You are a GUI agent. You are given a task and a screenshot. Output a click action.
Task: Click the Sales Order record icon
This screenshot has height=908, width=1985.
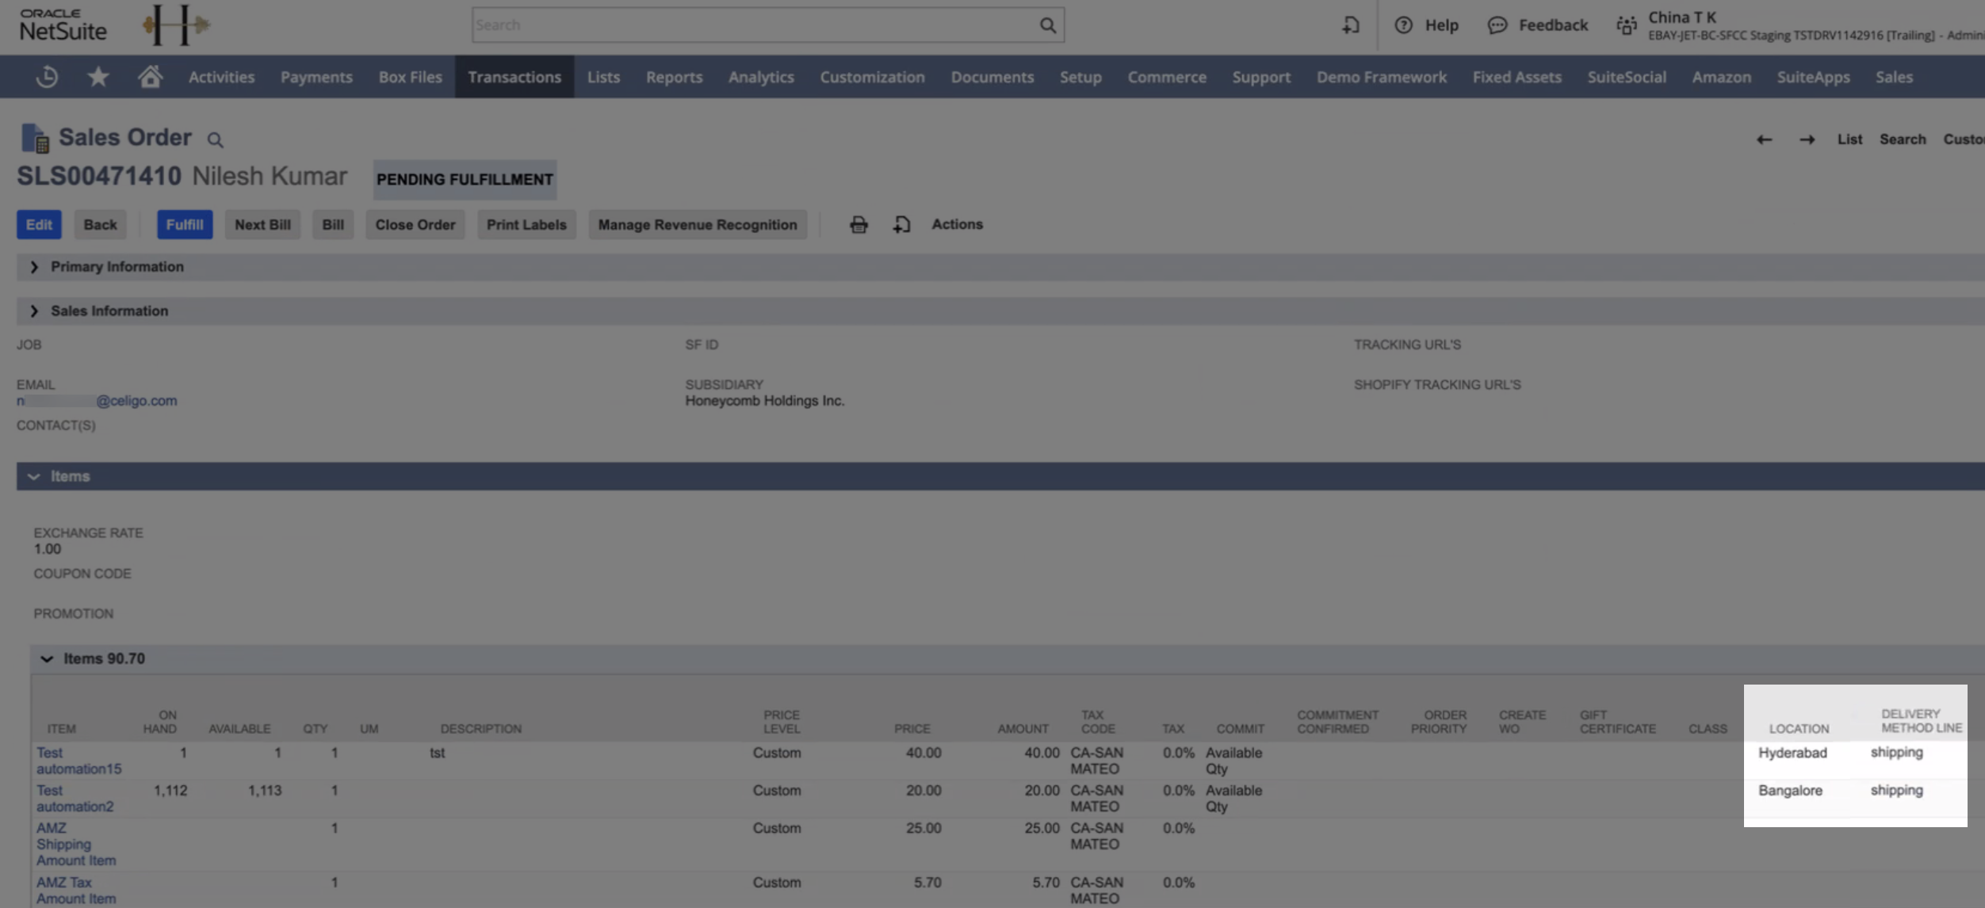[x=35, y=138]
